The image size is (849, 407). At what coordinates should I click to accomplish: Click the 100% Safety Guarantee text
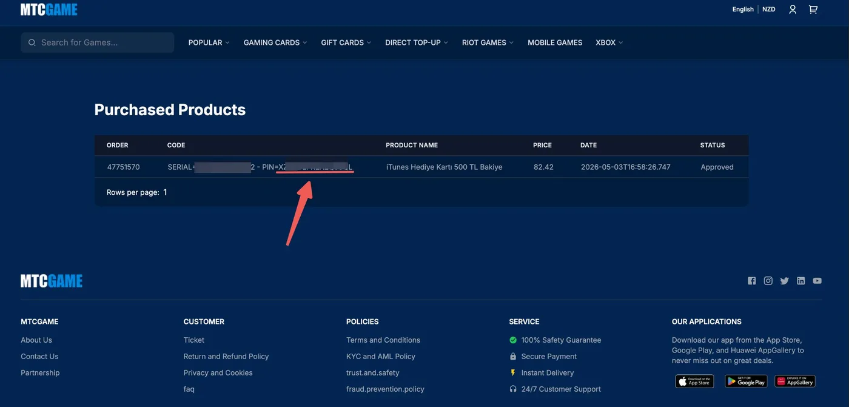point(562,340)
